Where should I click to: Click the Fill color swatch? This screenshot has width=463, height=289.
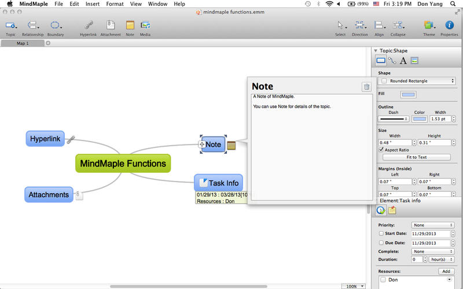[x=407, y=95]
